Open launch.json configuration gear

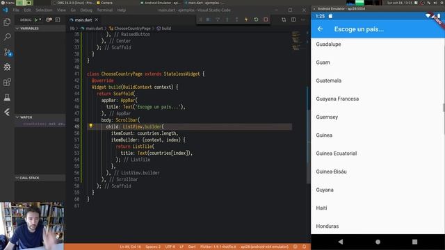pyautogui.click(x=49, y=20)
